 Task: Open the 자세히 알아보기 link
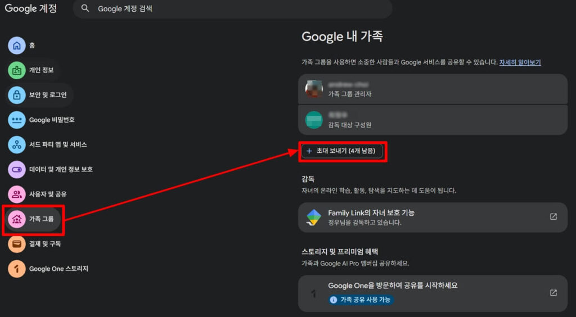point(520,63)
